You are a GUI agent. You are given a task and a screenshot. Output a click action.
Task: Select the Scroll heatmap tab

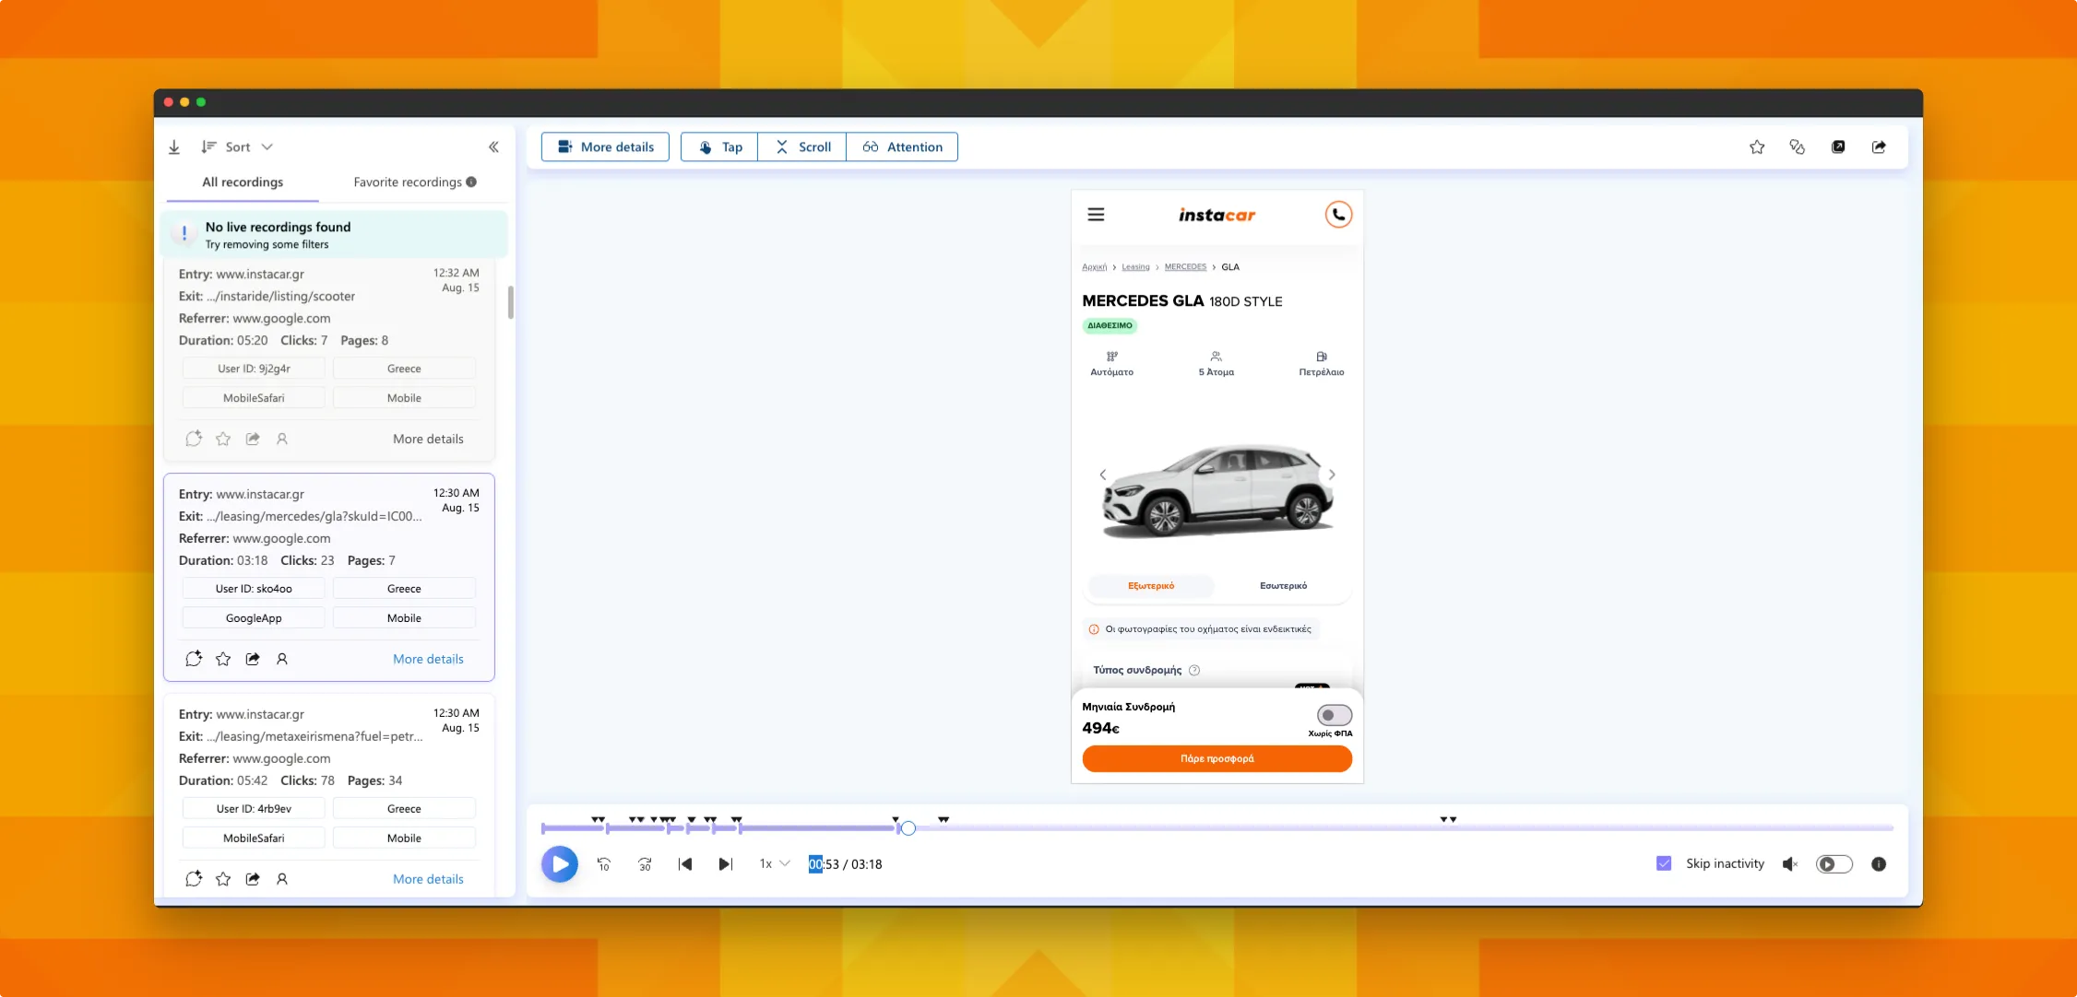[x=802, y=147]
